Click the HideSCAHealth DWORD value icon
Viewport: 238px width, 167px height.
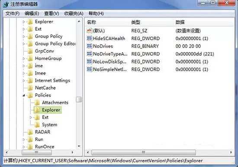click(x=89, y=38)
